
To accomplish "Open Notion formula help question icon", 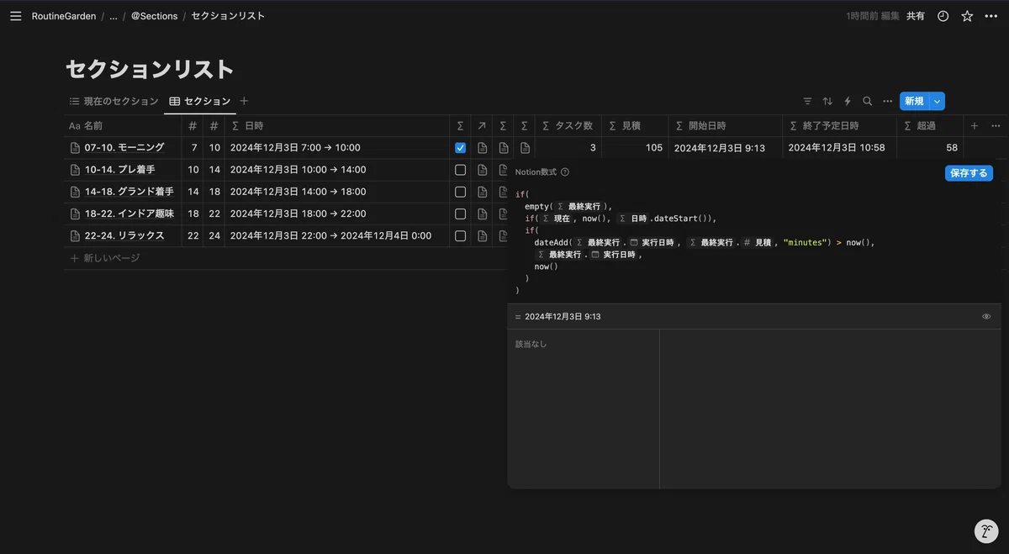I will pyautogui.click(x=565, y=172).
